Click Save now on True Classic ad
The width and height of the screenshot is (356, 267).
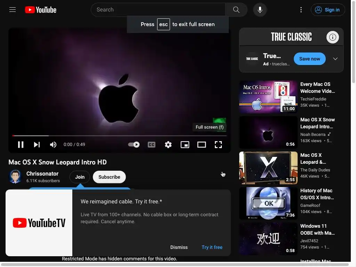coord(309,59)
